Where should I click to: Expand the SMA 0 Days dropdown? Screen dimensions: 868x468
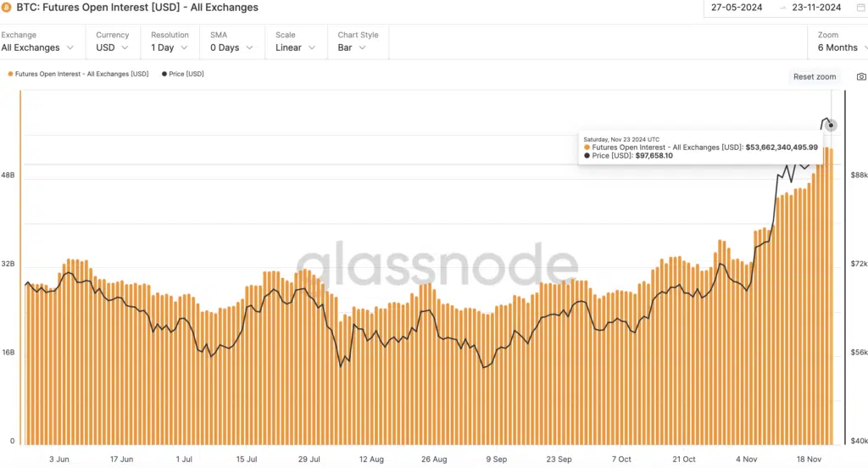[x=230, y=47]
